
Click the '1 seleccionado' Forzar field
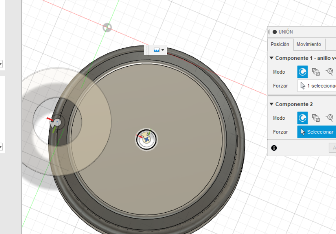click(317, 86)
